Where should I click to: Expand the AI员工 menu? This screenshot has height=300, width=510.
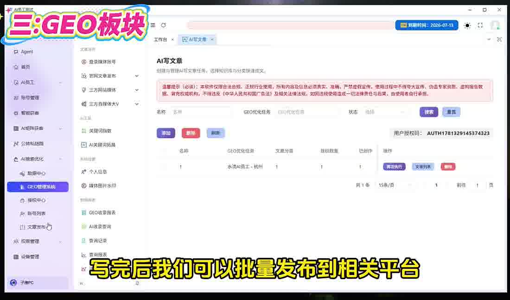pyautogui.click(x=38, y=83)
